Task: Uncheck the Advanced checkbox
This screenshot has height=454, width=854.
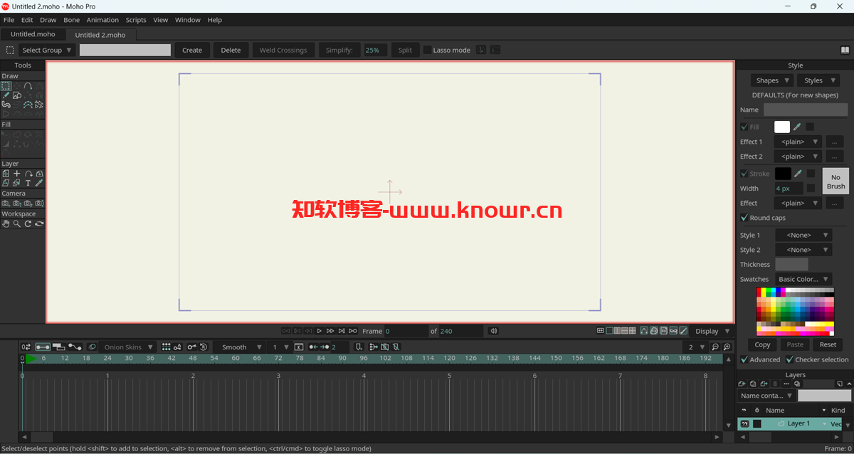Action: pos(744,359)
